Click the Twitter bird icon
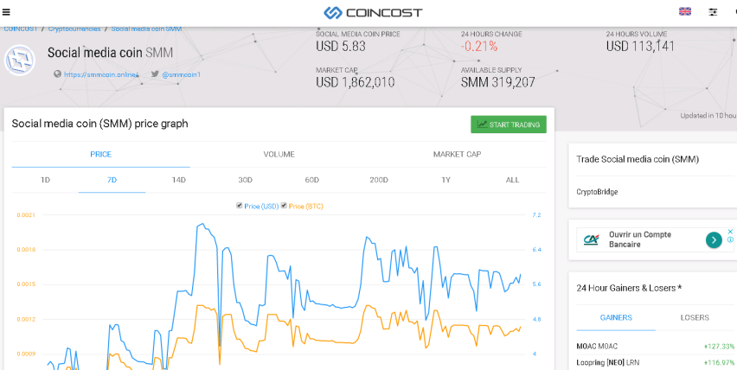Screen dimensions: 737x370 155,73
